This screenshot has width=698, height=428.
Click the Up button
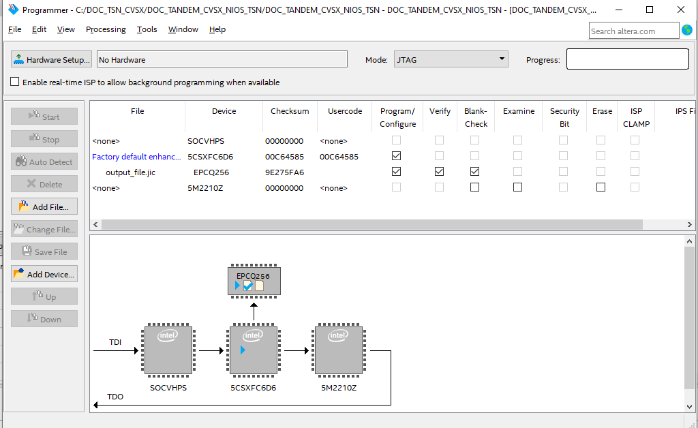click(44, 296)
